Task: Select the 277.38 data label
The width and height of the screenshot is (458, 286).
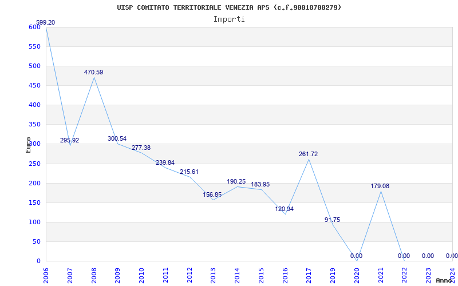Action: [141, 148]
